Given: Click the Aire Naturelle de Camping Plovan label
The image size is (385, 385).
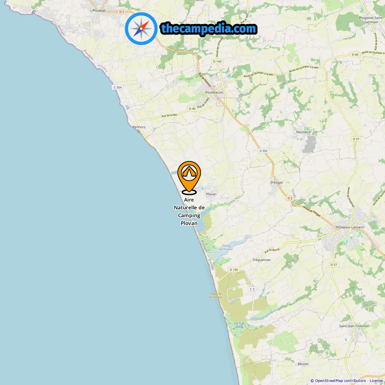Looking at the screenshot, I should click(x=189, y=211).
